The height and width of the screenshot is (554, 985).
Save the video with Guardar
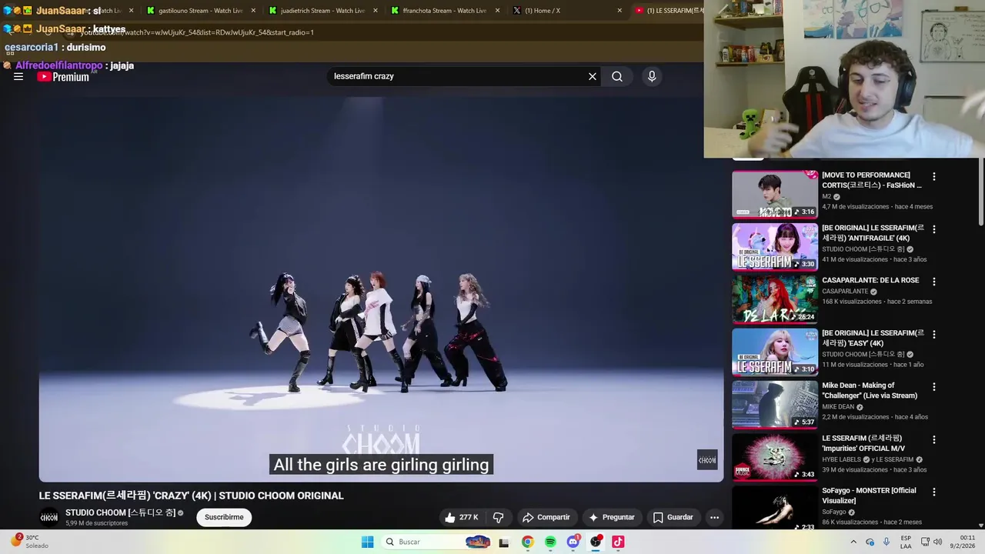click(673, 517)
